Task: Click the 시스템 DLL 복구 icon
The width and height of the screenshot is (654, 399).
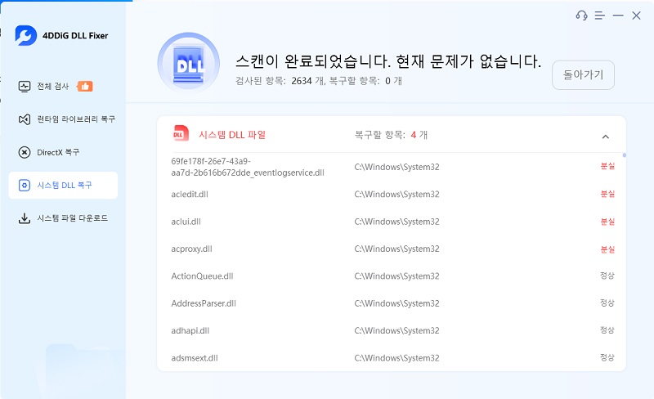Action: 24,186
